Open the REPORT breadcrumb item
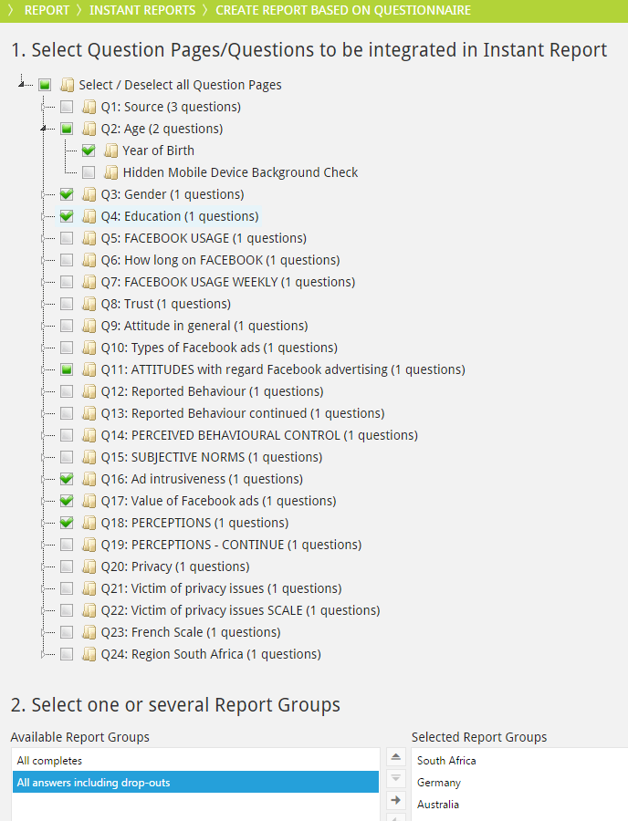 tap(47, 10)
